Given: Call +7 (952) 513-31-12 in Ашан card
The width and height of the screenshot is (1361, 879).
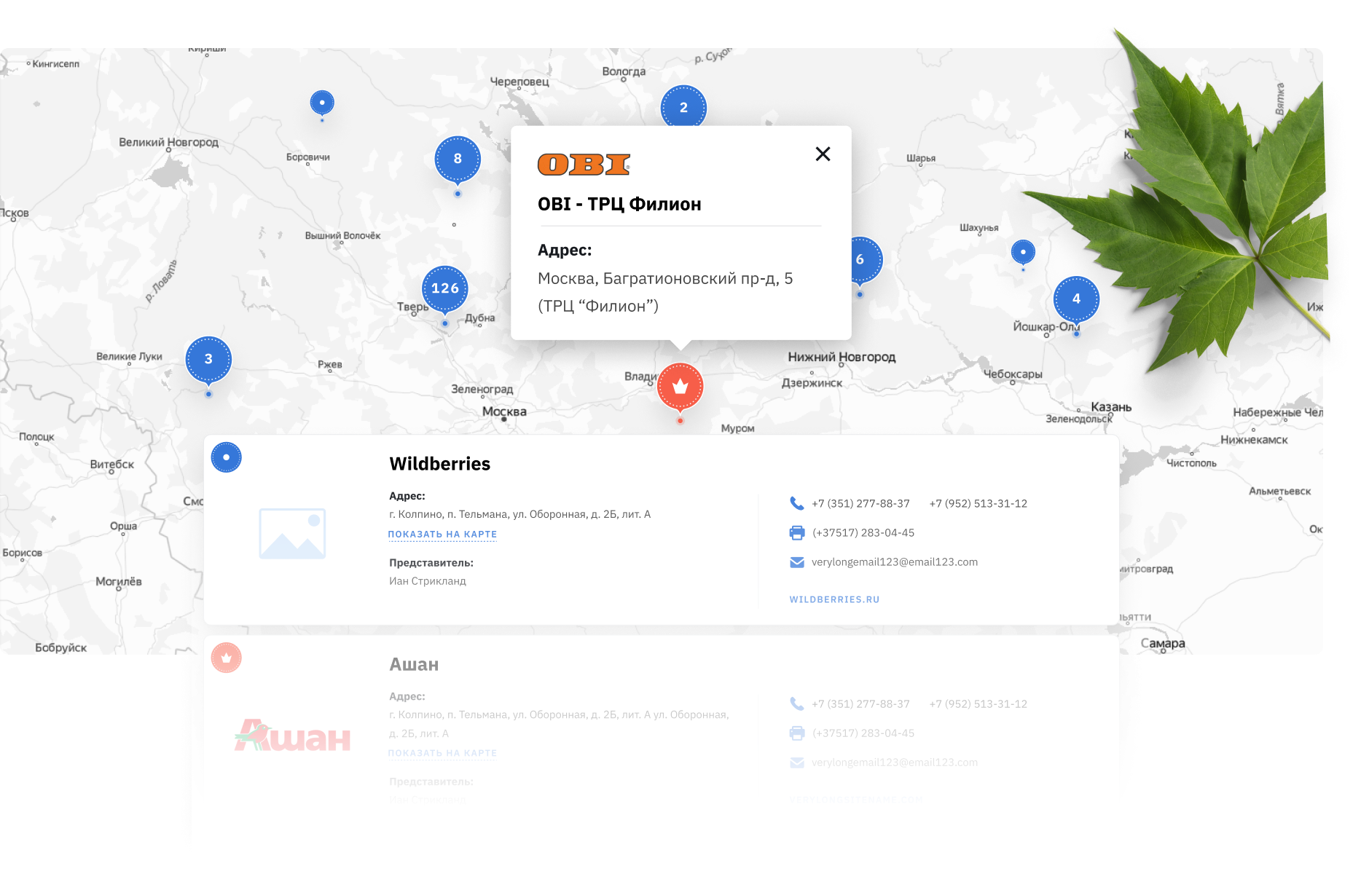Looking at the screenshot, I should point(978,703).
